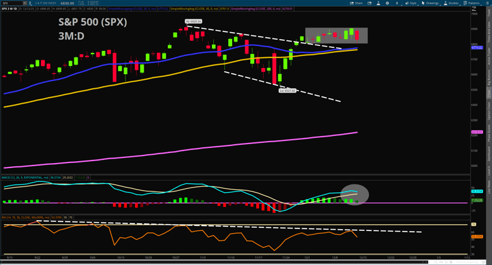Open the Times And Sales sidebar tab

tap(489, 32)
